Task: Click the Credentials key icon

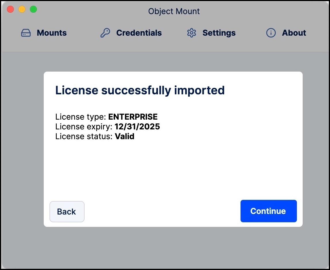Action: (105, 33)
